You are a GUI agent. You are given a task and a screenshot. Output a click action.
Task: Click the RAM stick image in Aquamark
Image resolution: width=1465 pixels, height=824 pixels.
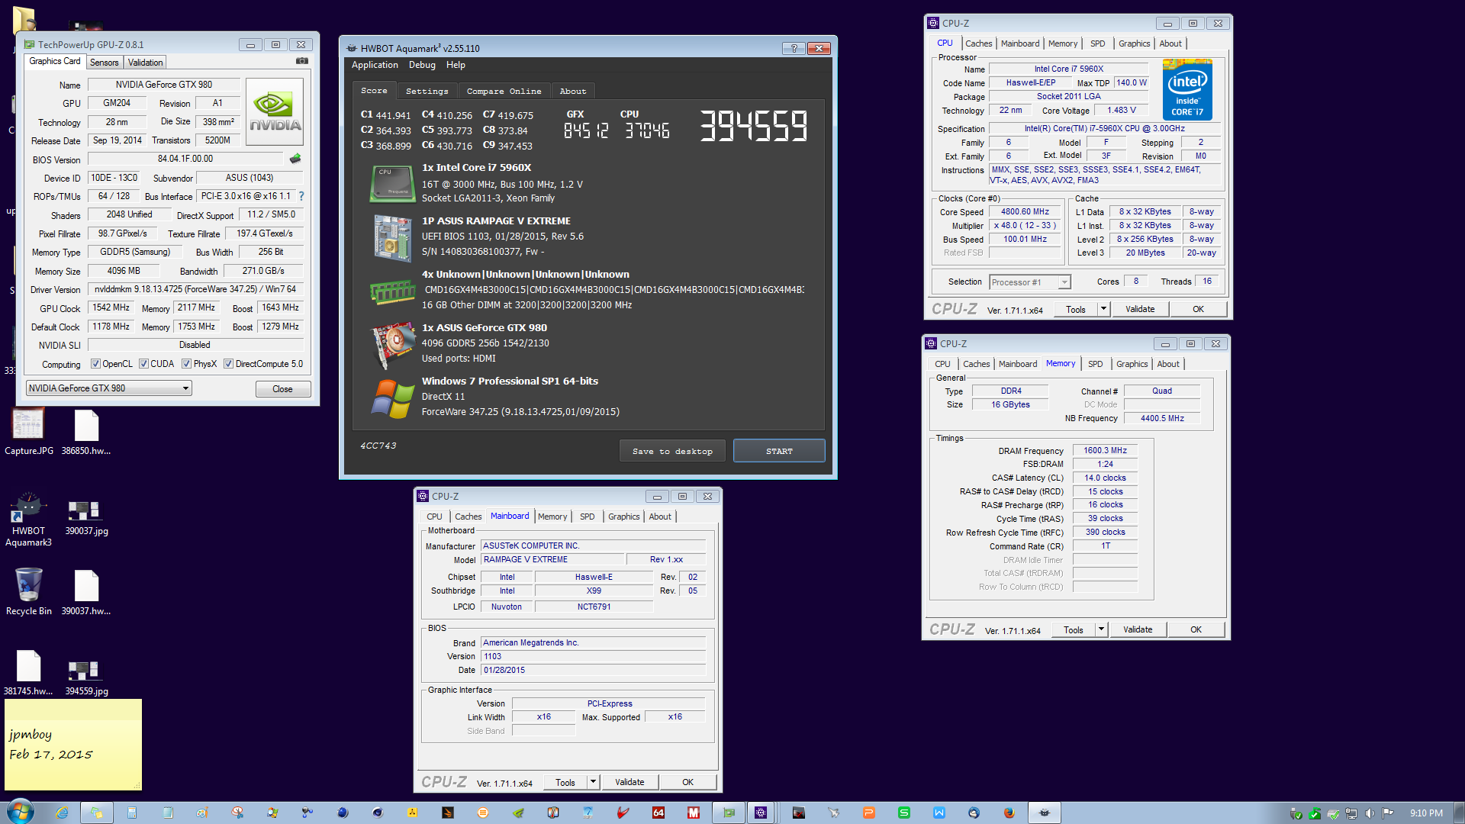pyautogui.click(x=392, y=291)
